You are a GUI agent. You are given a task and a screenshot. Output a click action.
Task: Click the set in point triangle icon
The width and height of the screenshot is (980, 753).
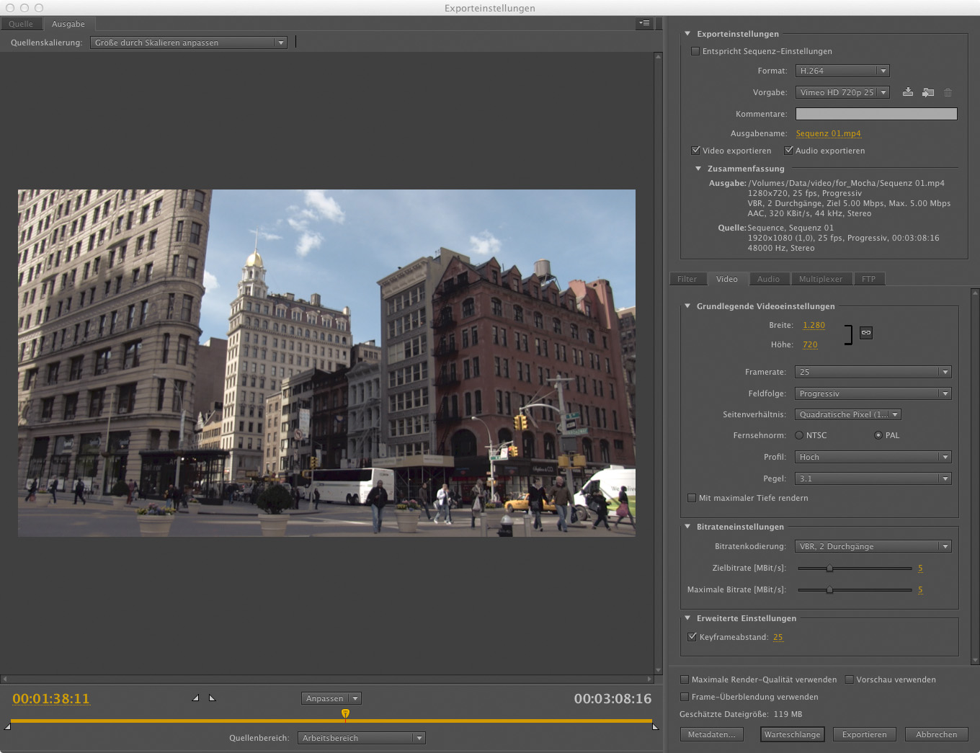point(195,698)
